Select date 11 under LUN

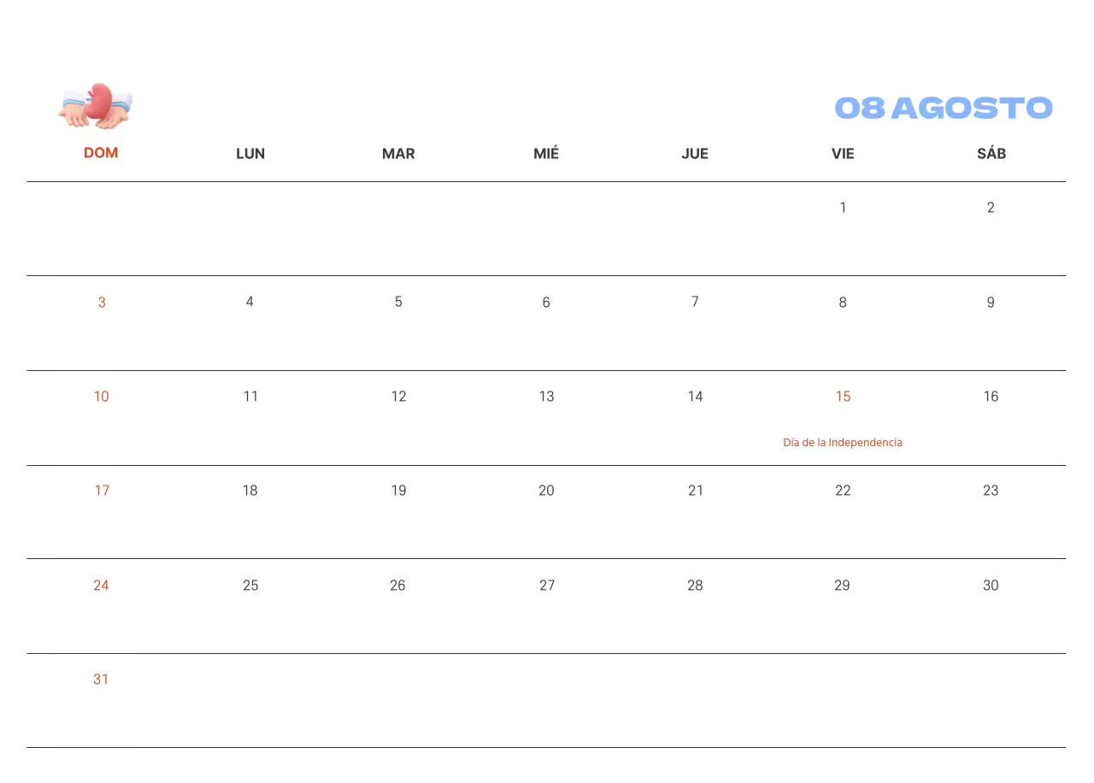point(250,397)
